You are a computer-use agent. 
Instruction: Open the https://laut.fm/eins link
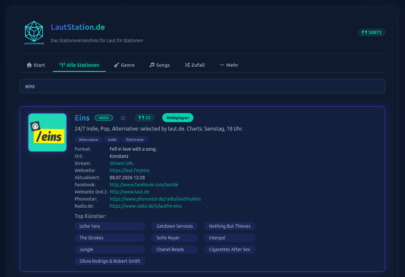pos(129,170)
